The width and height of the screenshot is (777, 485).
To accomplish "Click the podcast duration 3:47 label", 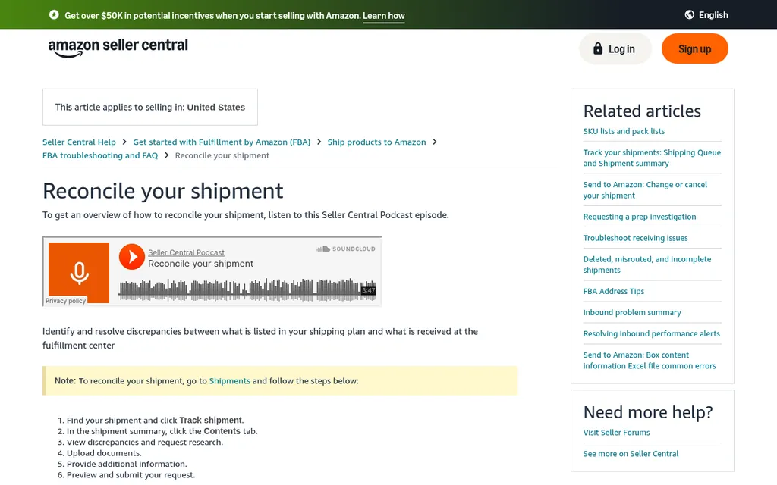I will pos(368,290).
